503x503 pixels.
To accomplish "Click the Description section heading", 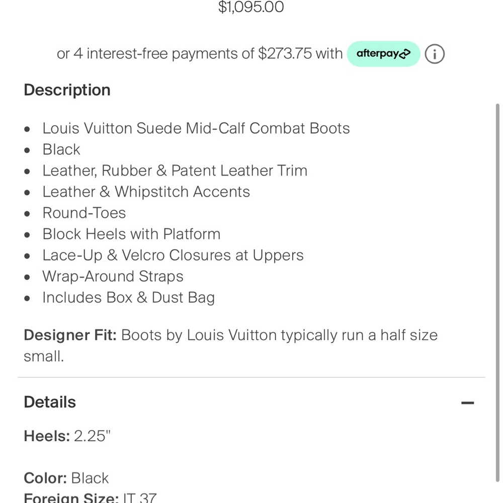I will (x=67, y=90).
